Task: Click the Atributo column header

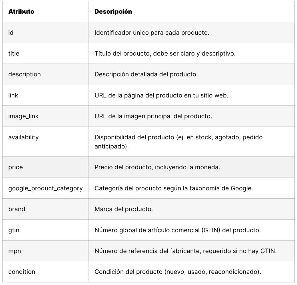Action: (x=21, y=12)
